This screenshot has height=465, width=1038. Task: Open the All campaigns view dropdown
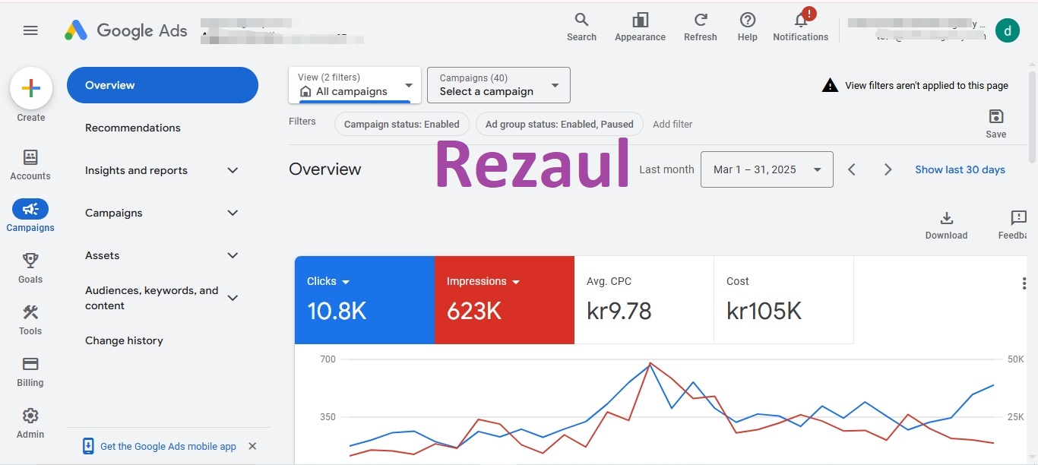[355, 85]
